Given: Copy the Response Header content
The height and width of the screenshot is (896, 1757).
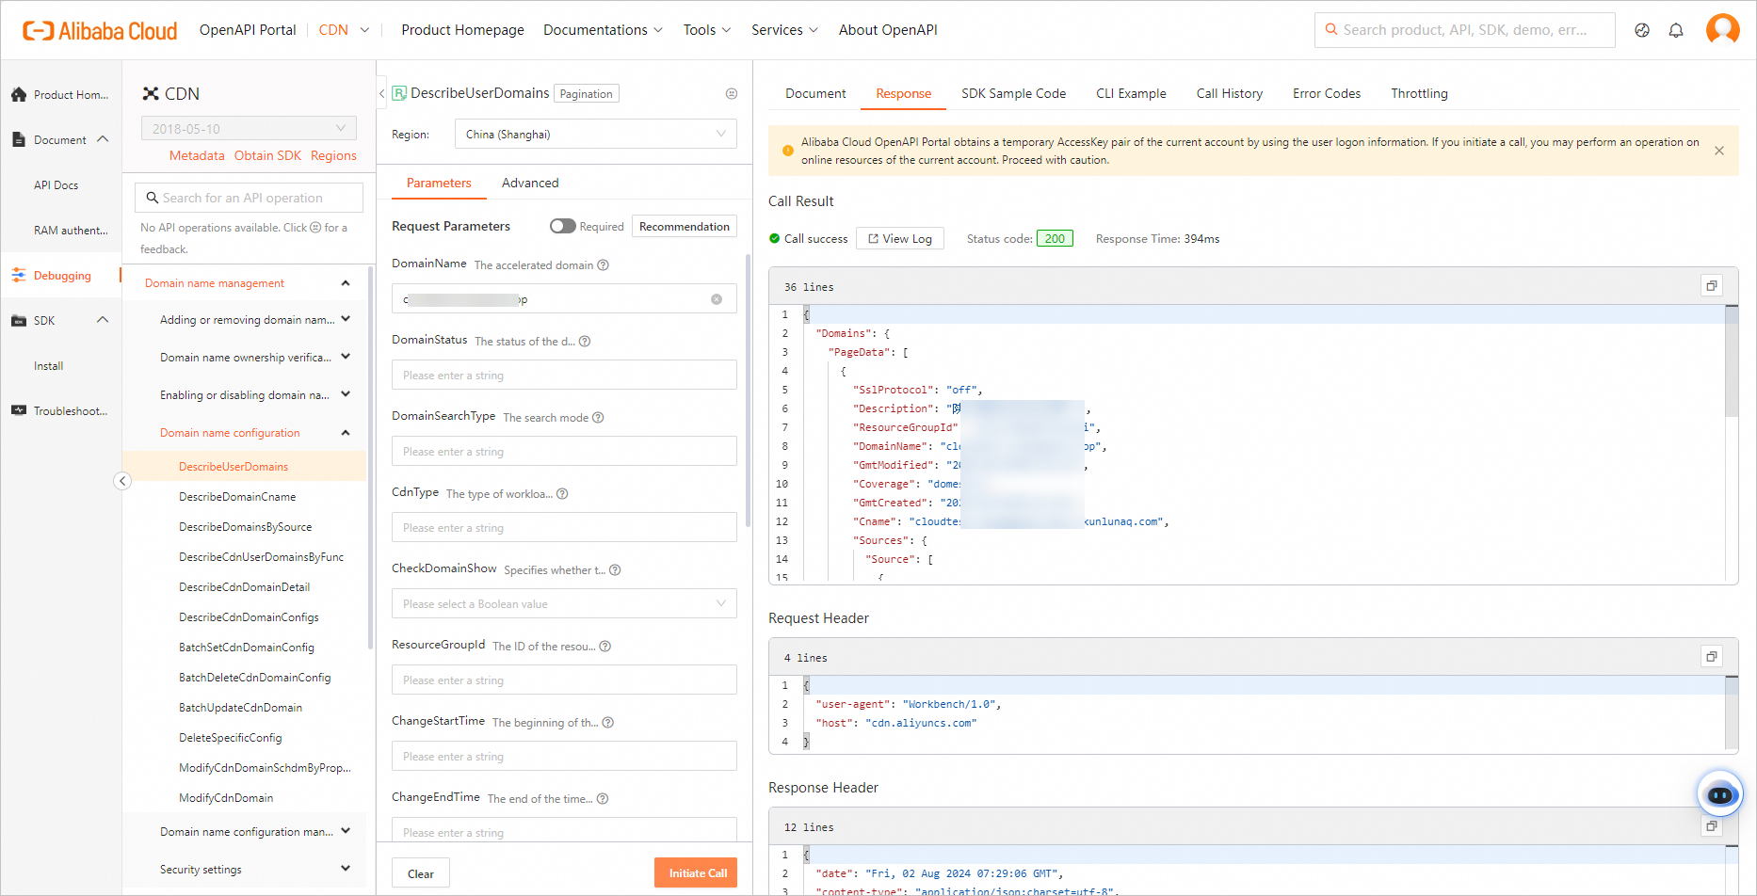Looking at the screenshot, I should 1712,826.
